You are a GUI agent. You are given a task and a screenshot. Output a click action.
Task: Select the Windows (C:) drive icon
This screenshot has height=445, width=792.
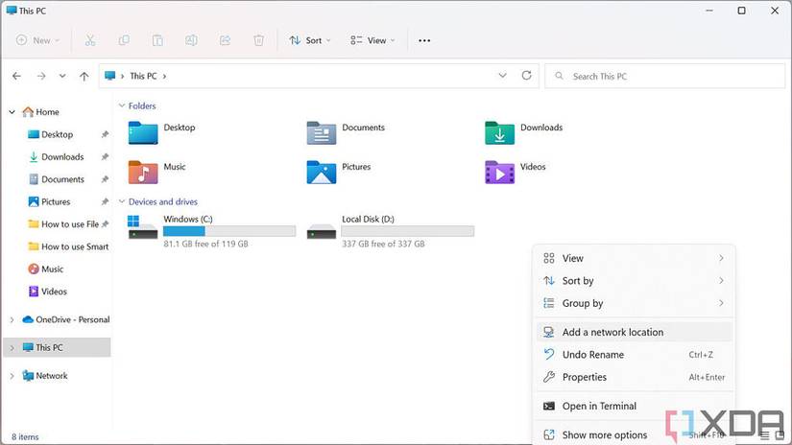(x=143, y=227)
